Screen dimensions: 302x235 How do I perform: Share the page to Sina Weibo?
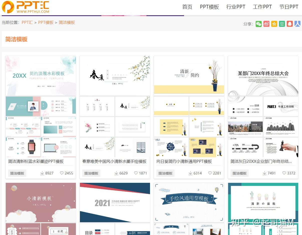[x=266, y=24]
